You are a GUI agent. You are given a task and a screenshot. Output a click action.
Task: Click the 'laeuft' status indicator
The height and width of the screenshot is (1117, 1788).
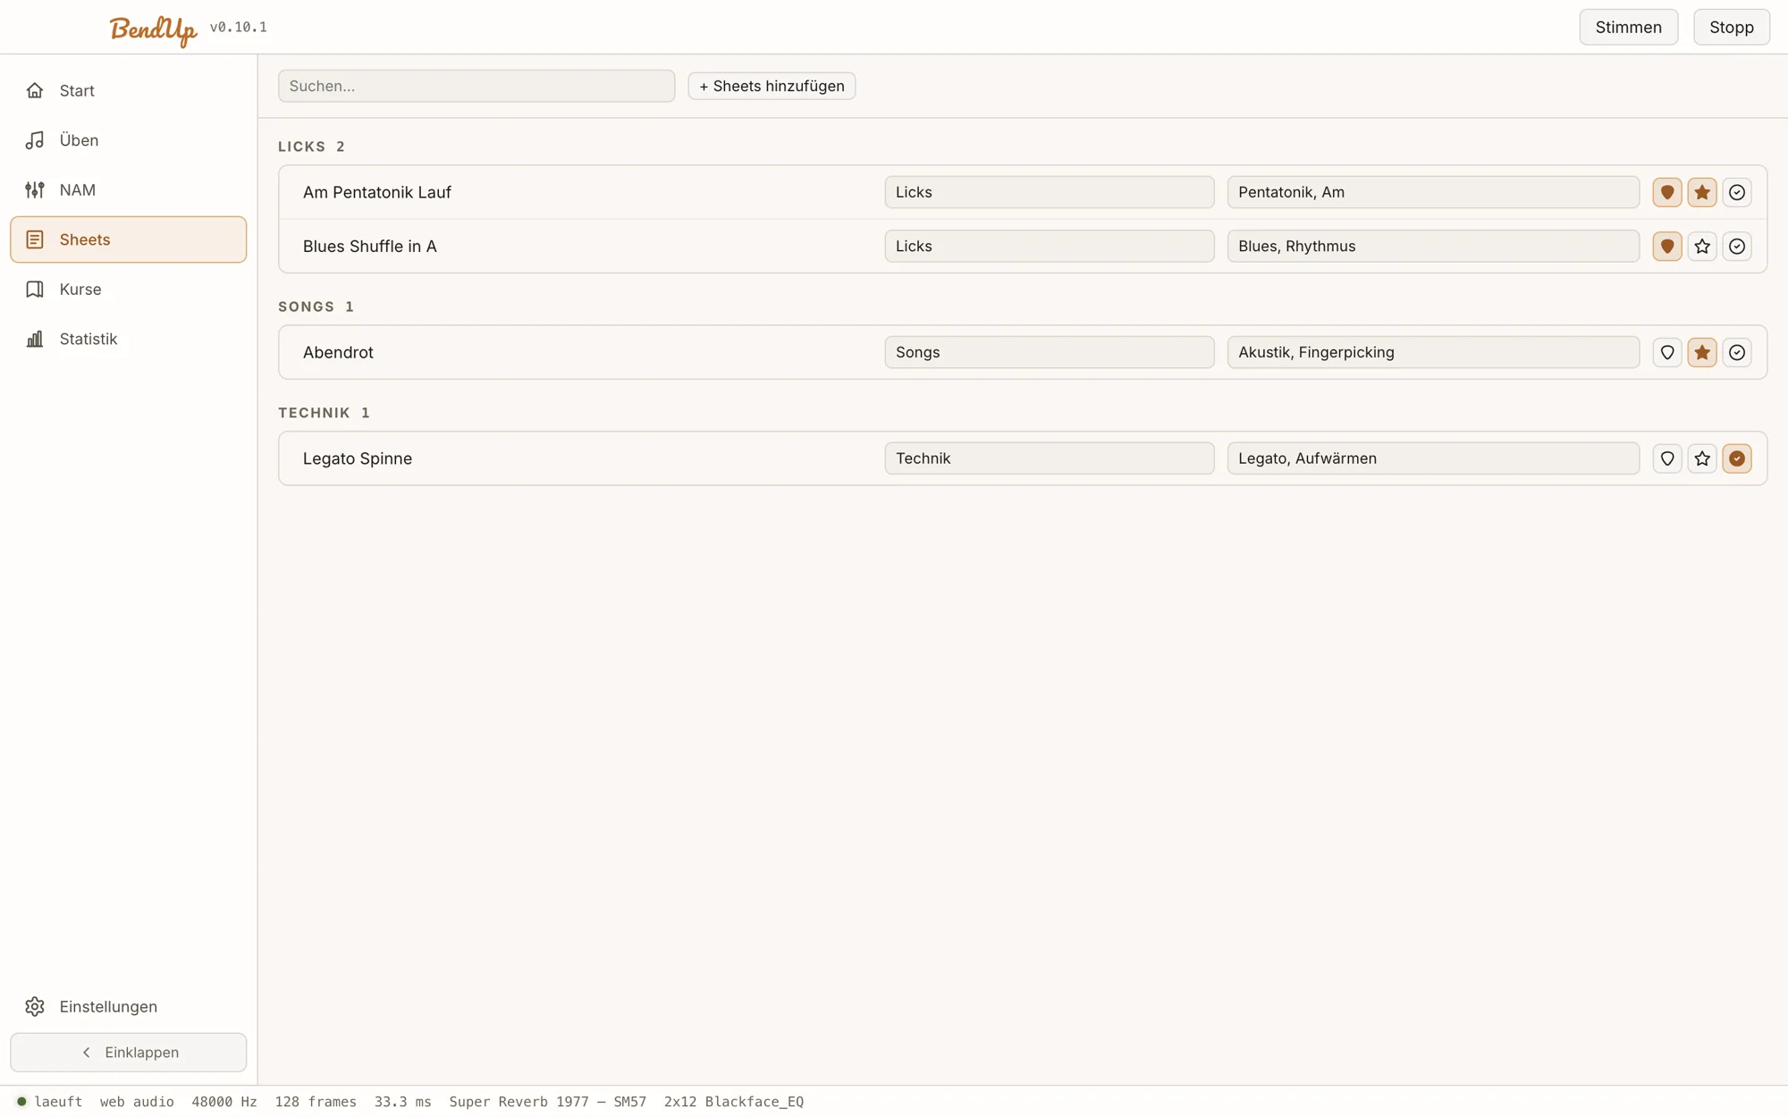(49, 1102)
